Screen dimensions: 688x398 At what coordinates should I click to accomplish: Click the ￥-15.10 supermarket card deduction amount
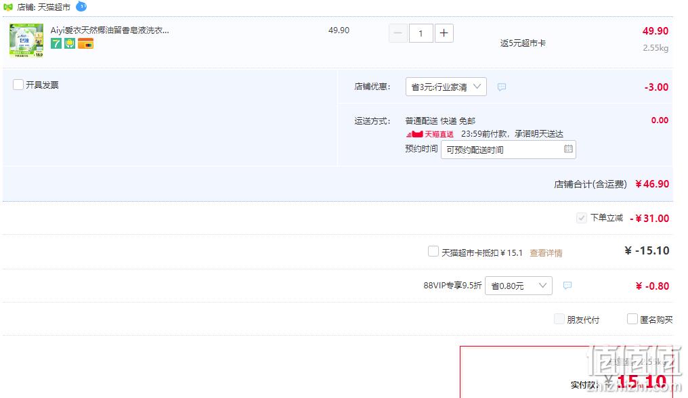[647, 250]
